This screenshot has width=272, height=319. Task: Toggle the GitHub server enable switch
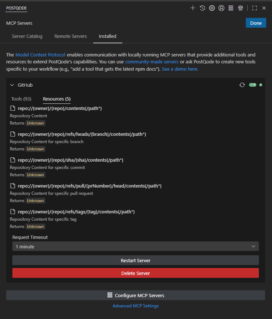pos(252,85)
